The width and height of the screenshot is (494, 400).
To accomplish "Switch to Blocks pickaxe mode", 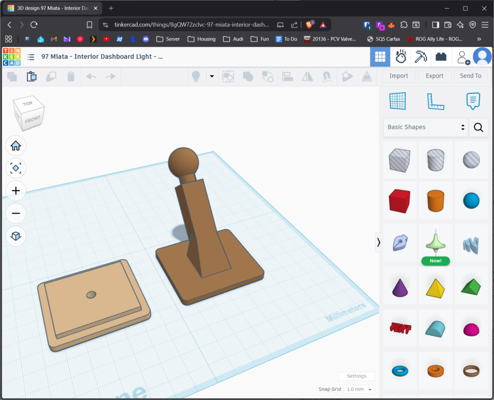I will (x=421, y=57).
